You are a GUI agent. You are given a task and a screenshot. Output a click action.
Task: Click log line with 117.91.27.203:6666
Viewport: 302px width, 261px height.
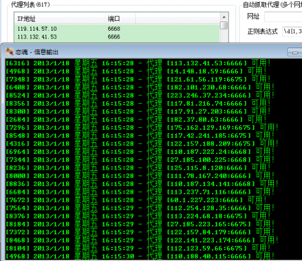138,112
